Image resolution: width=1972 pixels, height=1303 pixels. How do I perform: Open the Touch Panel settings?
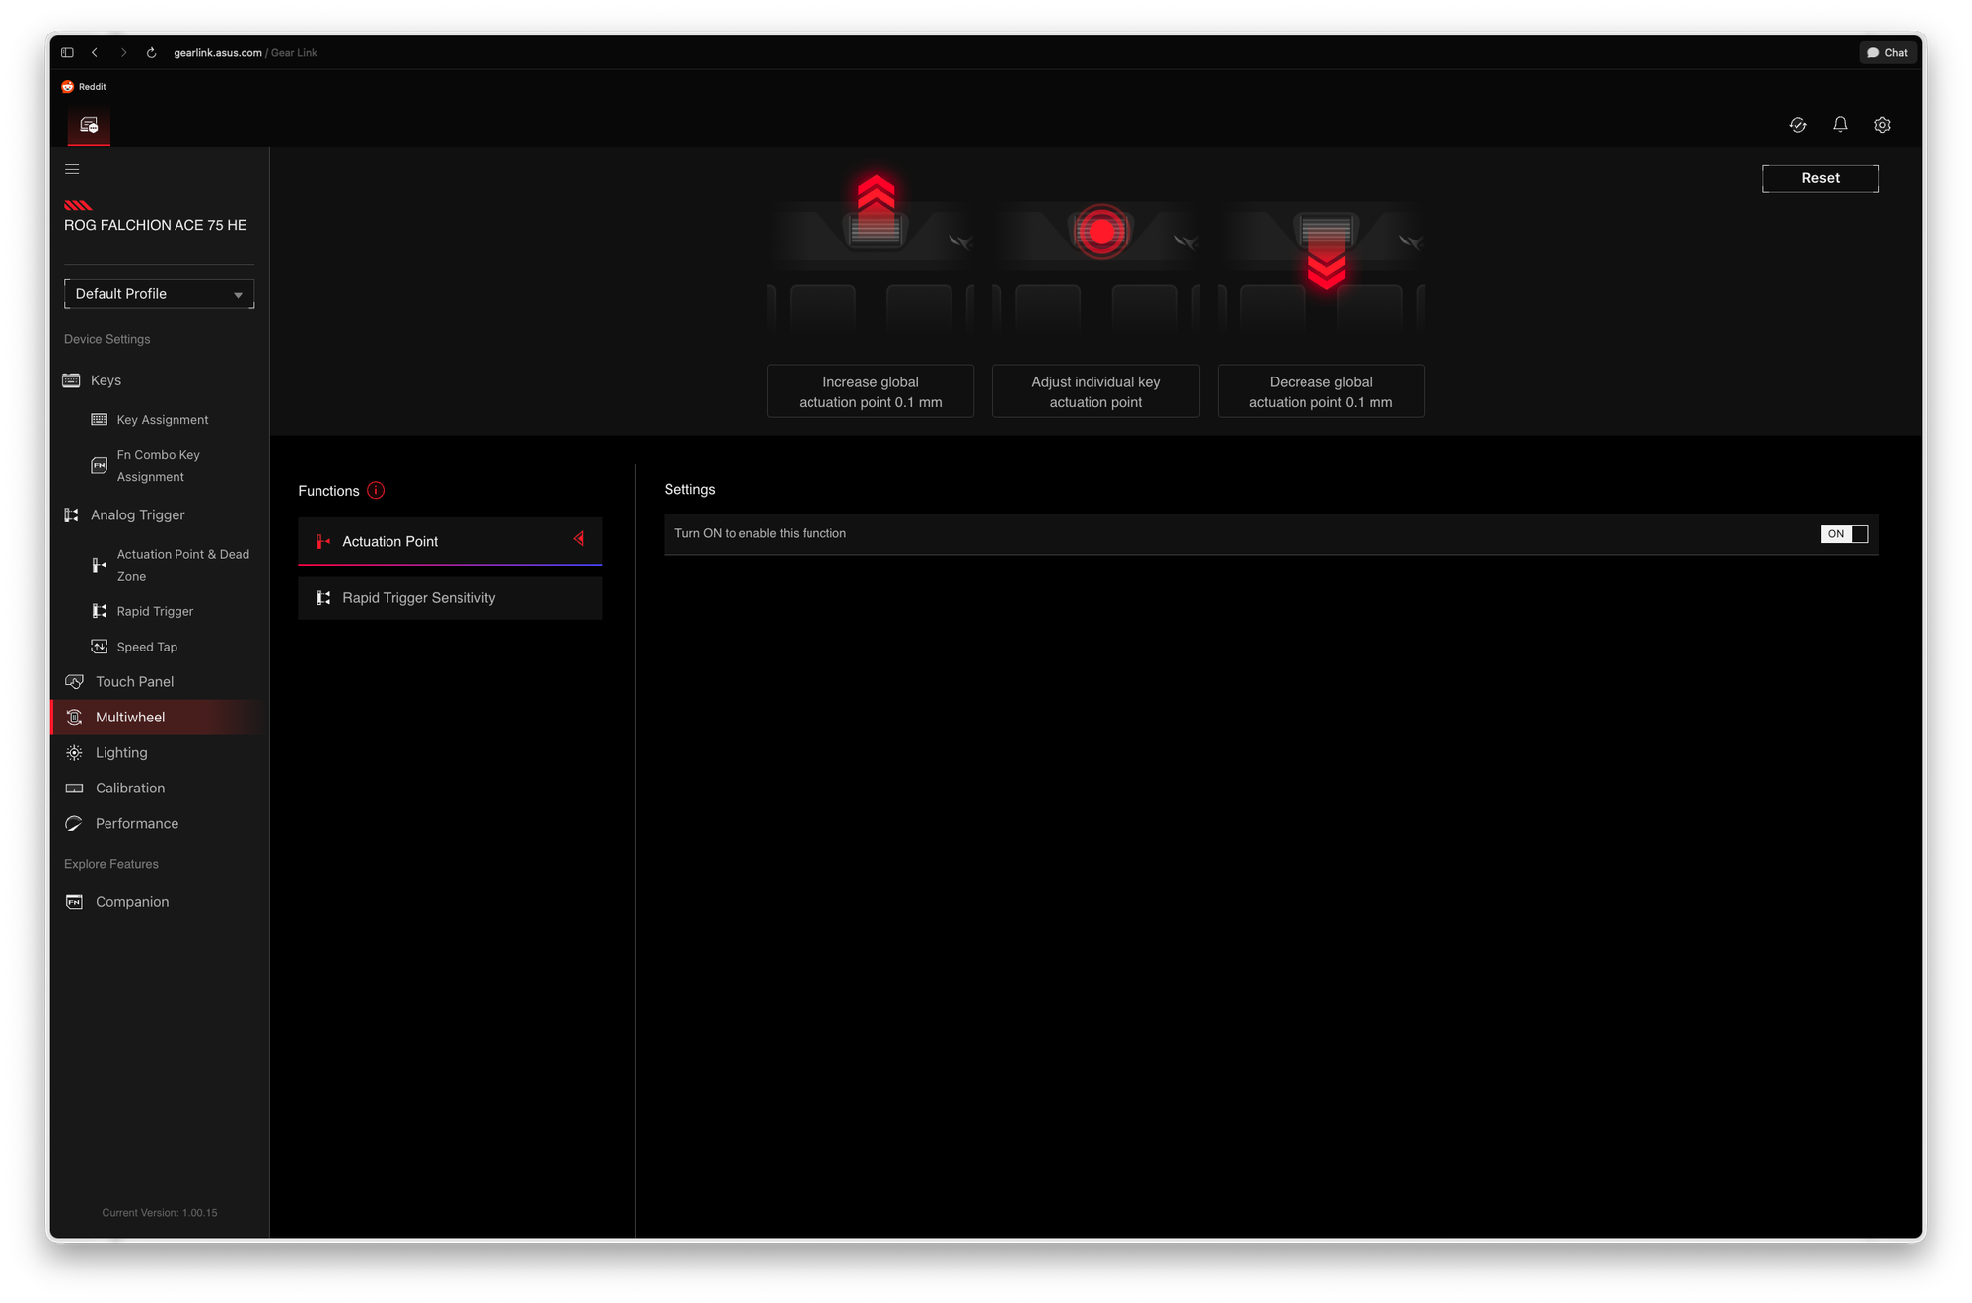tap(133, 681)
